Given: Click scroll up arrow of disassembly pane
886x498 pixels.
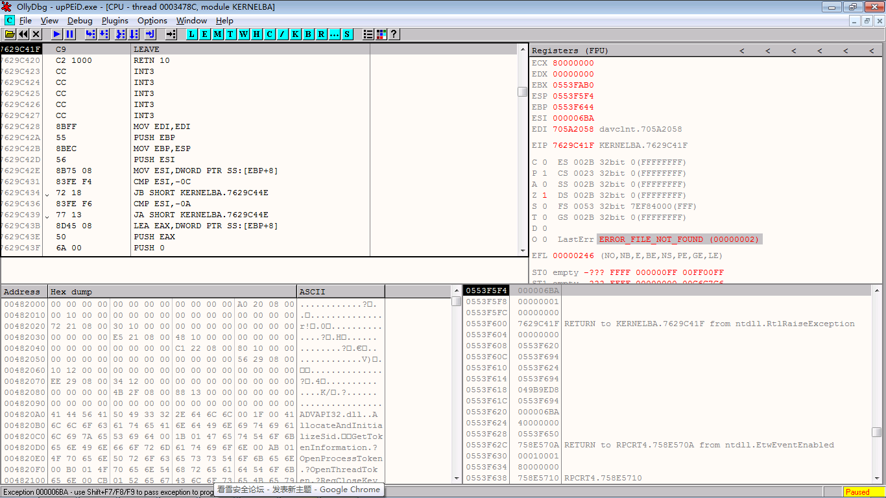Looking at the screenshot, I should 523,49.
